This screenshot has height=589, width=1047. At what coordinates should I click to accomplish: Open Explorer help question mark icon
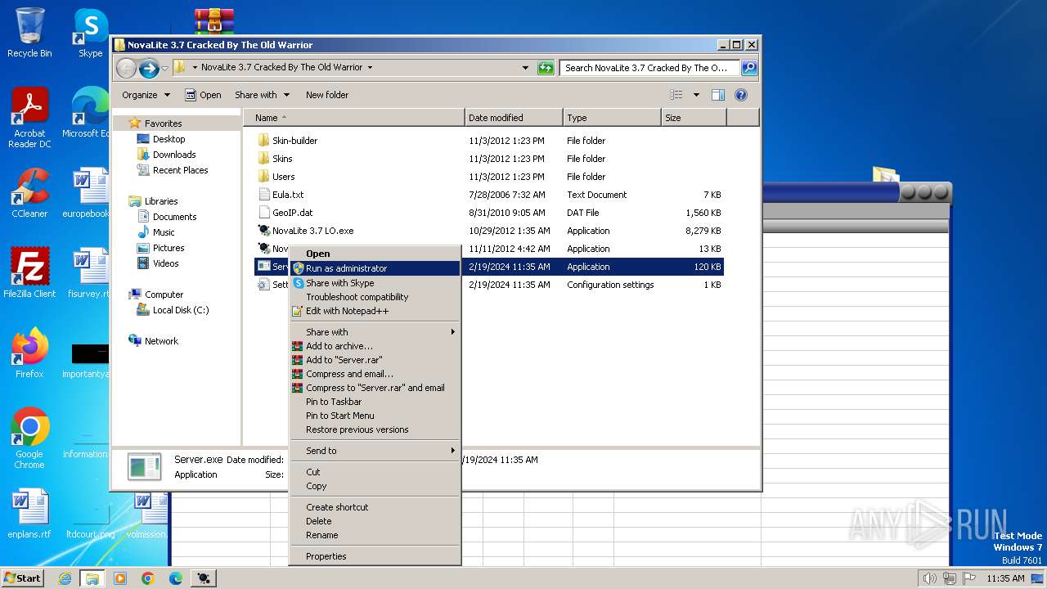tap(741, 95)
